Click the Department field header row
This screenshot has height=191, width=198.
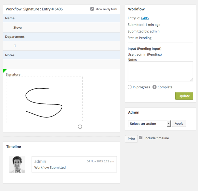pyautogui.click(x=61, y=37)
